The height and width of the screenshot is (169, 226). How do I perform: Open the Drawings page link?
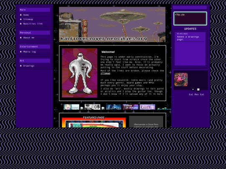29,66
